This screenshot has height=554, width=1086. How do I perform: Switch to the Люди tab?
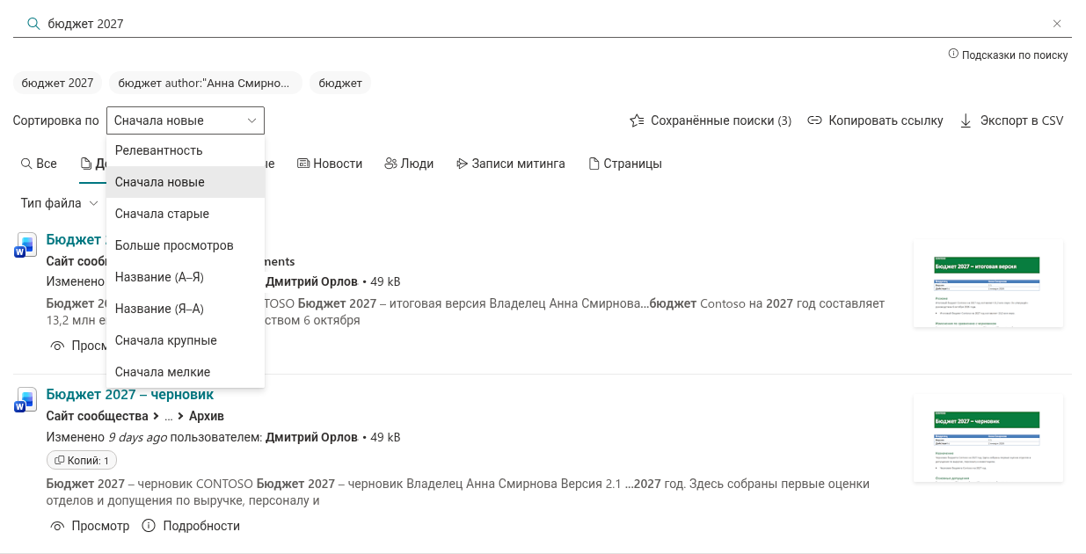coord(409,164)
